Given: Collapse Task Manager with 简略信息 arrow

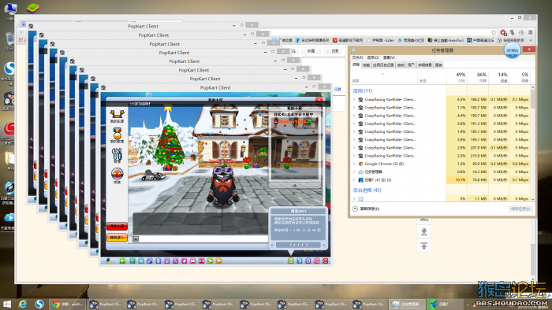Looking at the screenshot, I should coord(355,209).
